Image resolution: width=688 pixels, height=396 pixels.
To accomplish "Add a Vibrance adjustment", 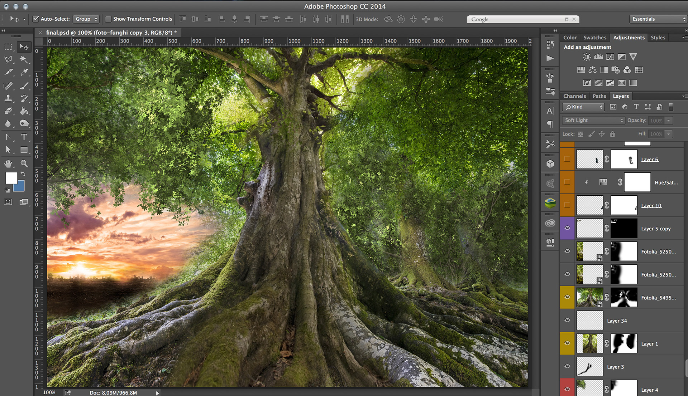I will 633,57.
